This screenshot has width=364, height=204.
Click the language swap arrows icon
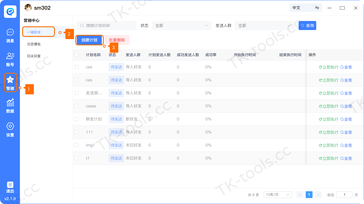pyautogui.click(x=317, y=8)
